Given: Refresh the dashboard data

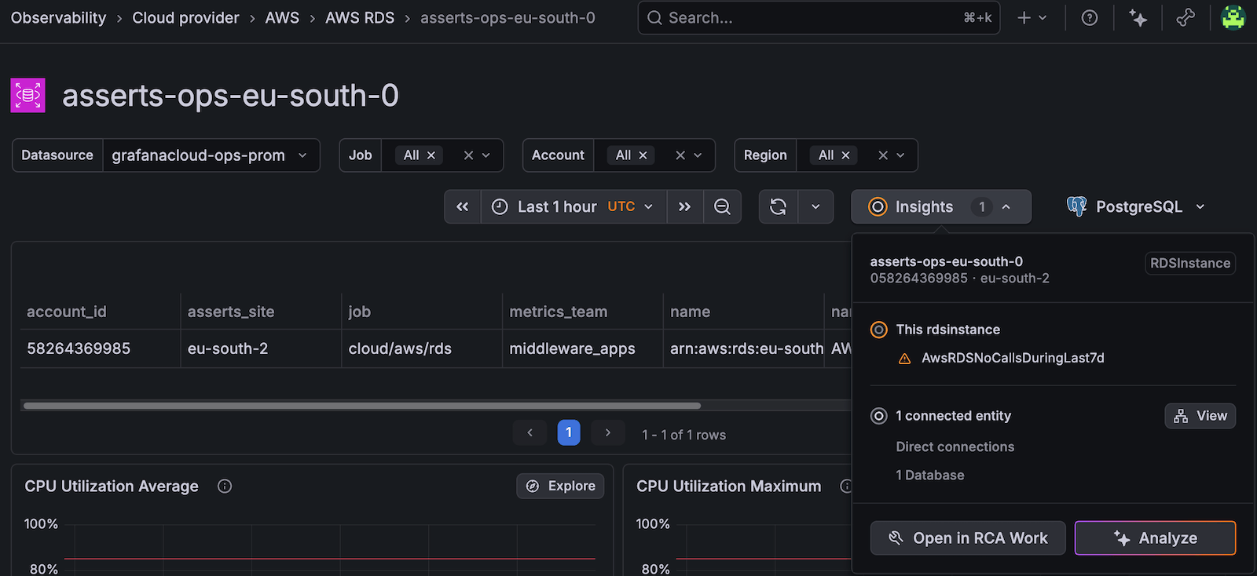Looking at the screenshot, I should [x=778, y=207].
